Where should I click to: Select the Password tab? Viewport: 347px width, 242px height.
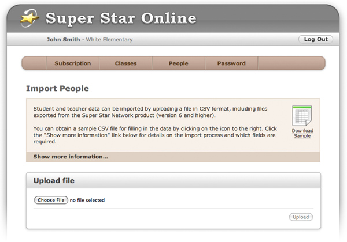pos(231,63)
